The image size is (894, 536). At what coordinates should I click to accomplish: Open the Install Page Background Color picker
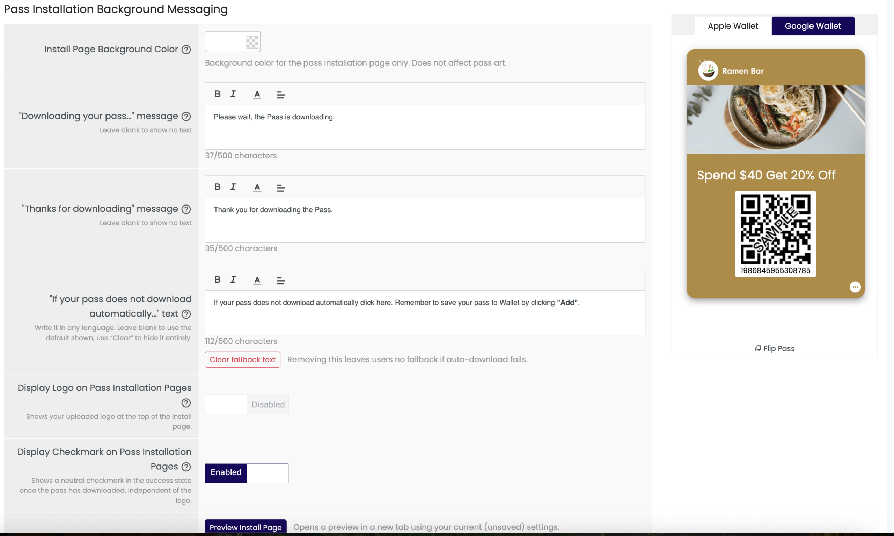tap(232, 42)
